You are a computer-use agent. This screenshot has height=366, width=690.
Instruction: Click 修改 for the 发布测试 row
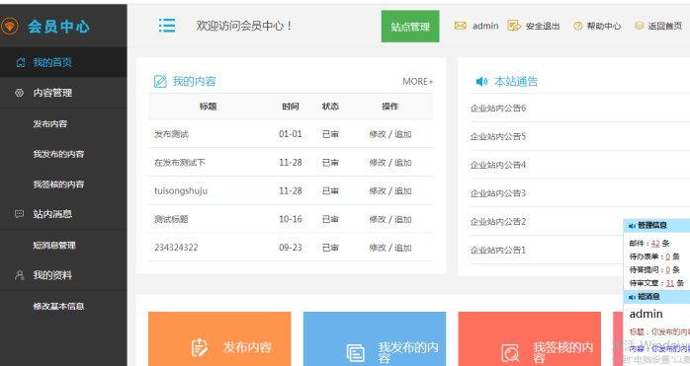377,134
